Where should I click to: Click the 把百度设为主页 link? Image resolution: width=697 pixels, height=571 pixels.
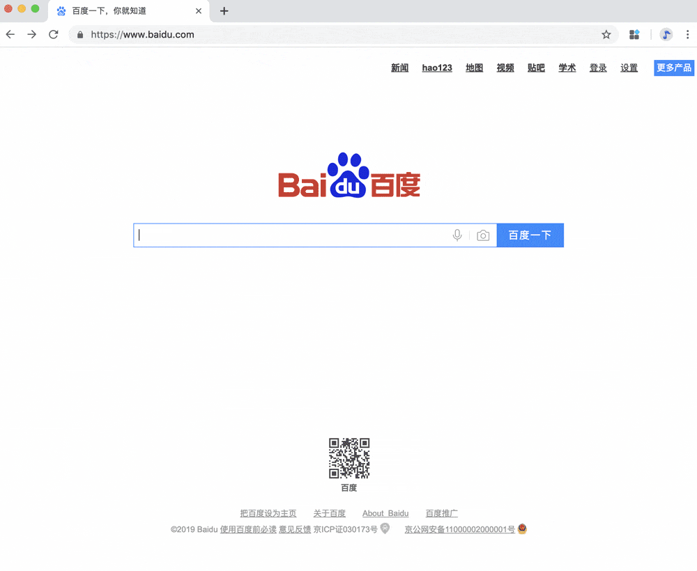coord(268,513)
